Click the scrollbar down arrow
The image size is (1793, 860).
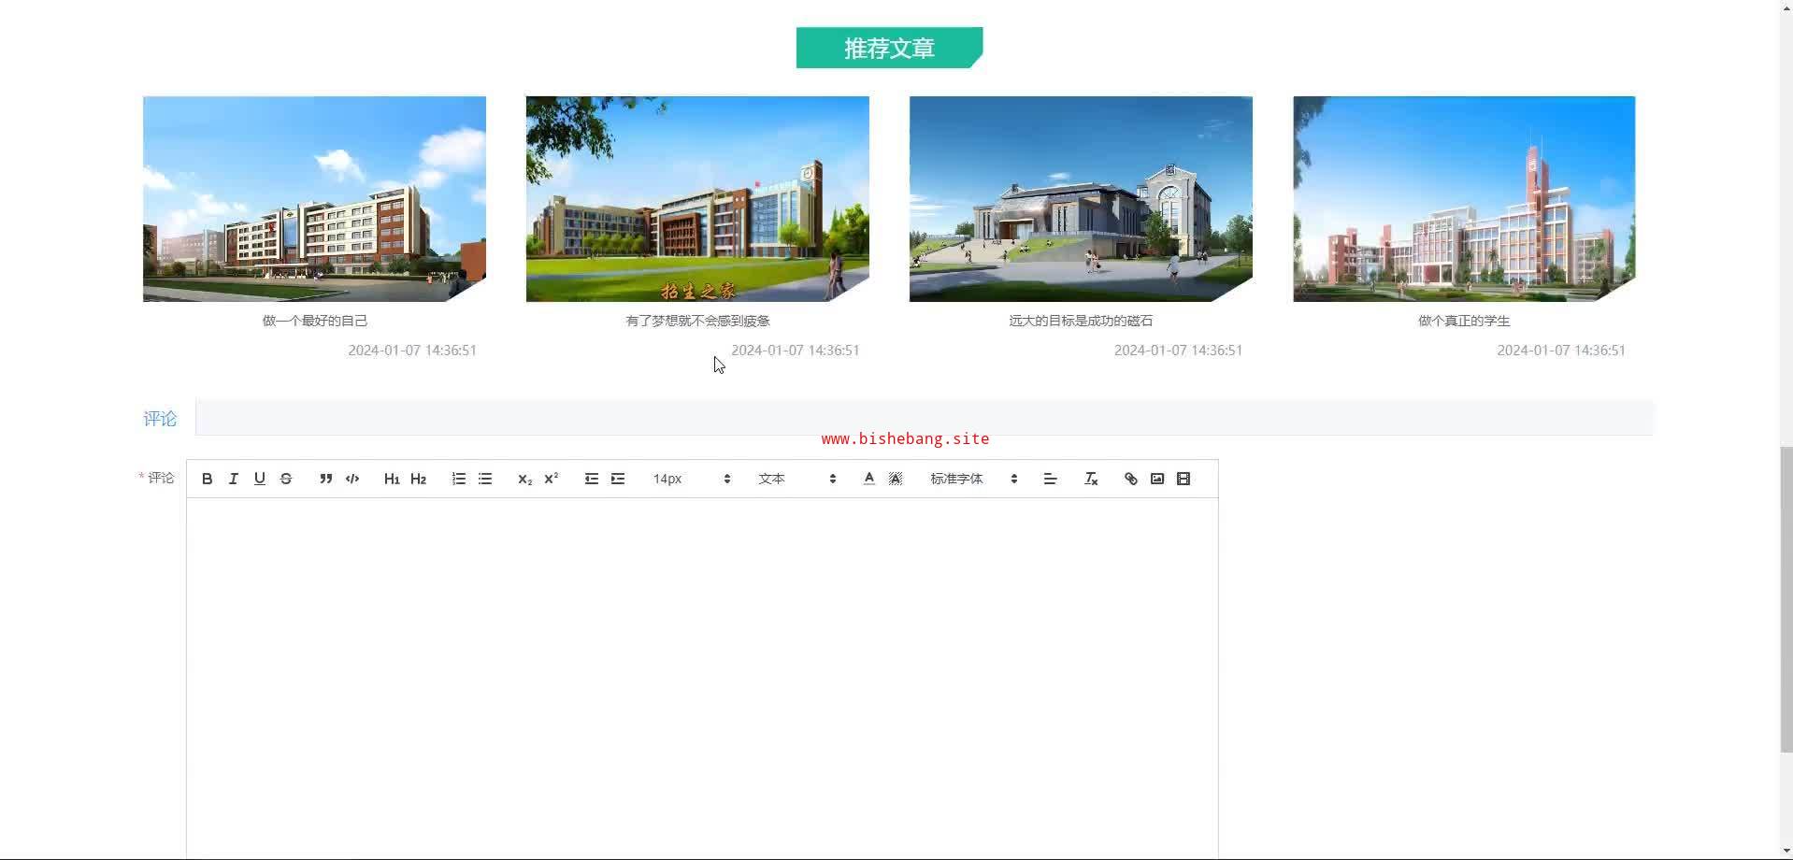tap(1786, 853)
